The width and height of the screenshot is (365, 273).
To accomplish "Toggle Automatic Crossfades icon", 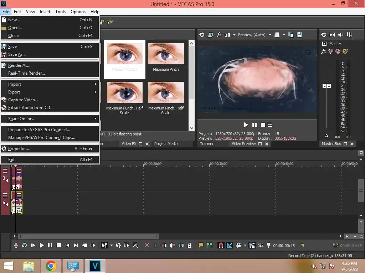I will [230, 245].
